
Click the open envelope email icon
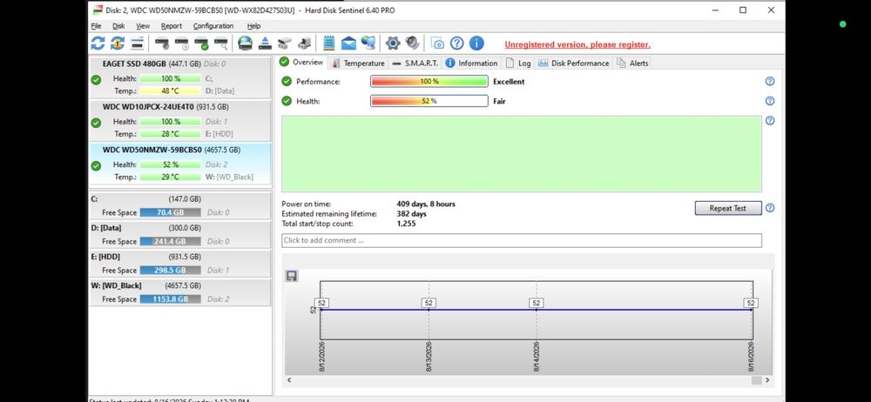pos(348,44)
